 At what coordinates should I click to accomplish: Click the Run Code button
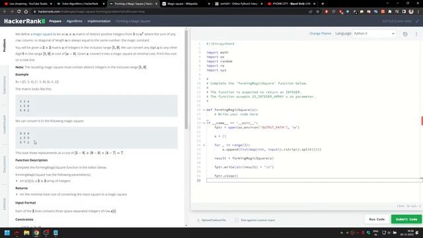tap(377, 219)
